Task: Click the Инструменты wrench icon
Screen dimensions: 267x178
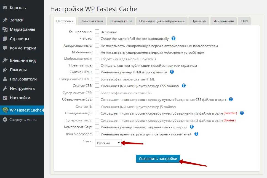Action: [5, 88]
